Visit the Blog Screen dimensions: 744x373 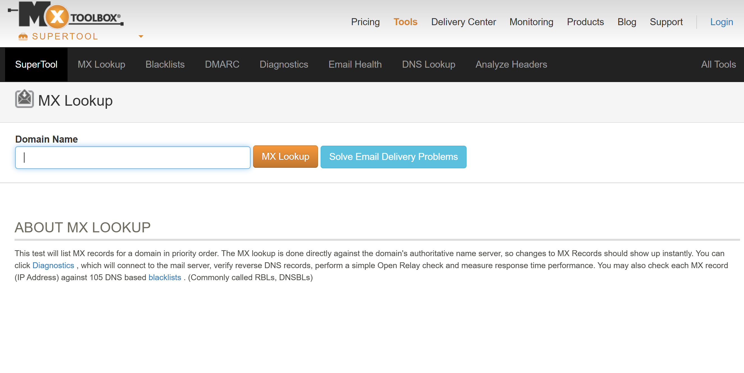627,22
